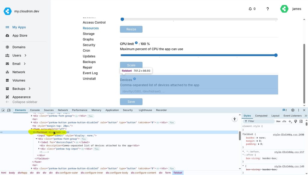Click the notifications bell icon
This screenshot has height=175, width=308.
250,9
